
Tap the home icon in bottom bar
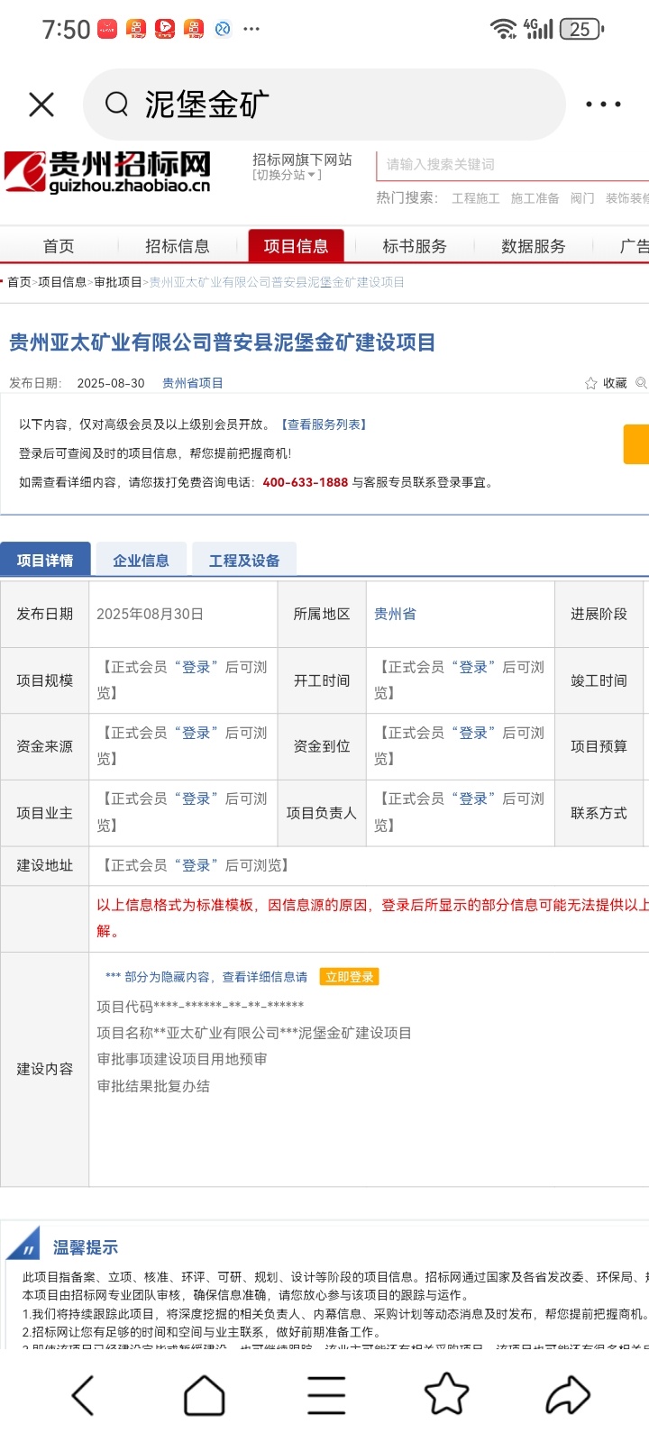click(x=205, y=1395)
